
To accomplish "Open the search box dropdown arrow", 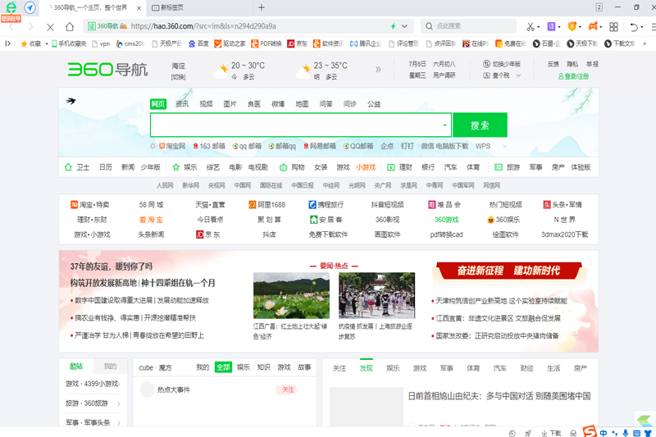I will (x=445, y=125).
